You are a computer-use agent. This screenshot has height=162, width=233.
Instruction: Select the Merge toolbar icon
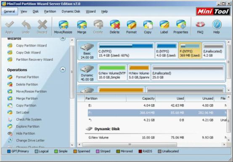coord(82,25)
